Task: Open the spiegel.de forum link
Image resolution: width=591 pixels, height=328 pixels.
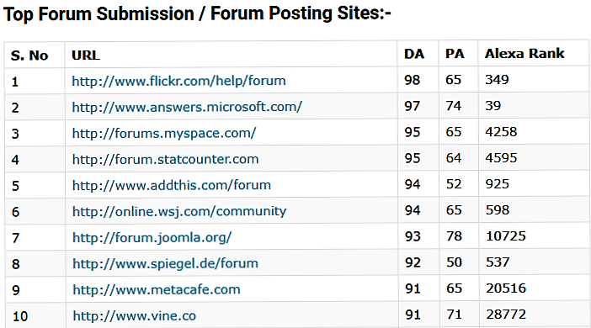Action: point(166,263)
